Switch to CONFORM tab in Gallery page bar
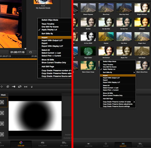Viewport: 151px width, 148px height. tap(88, 145)
